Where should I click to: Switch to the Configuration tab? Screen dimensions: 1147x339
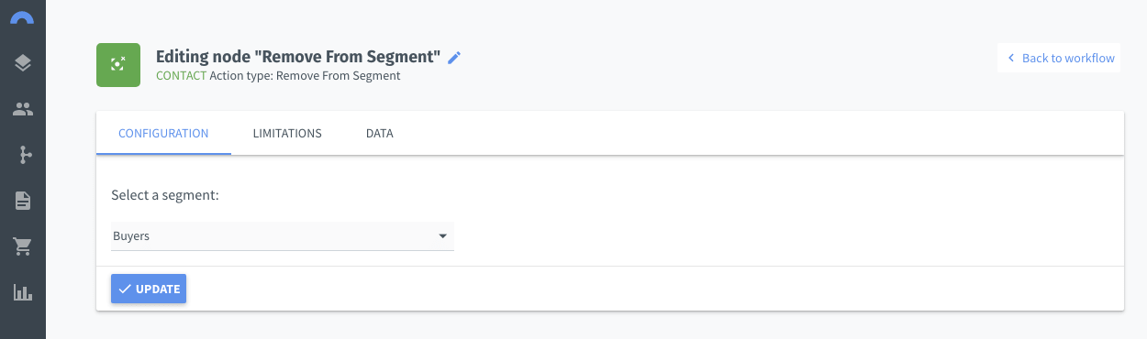tap(163, 133)
